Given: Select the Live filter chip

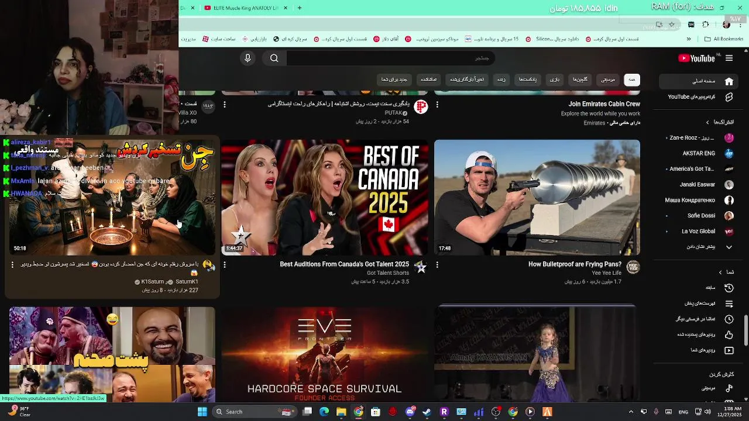Looking at the screenshot, I should pos(501,80).
